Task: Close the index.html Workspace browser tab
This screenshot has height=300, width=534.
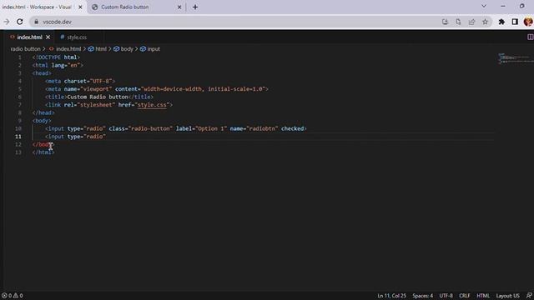Action: tap(80, 7)
